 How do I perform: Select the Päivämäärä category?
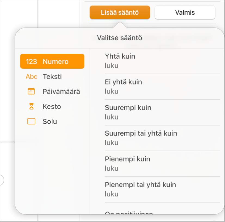click(x=52, y=92)
